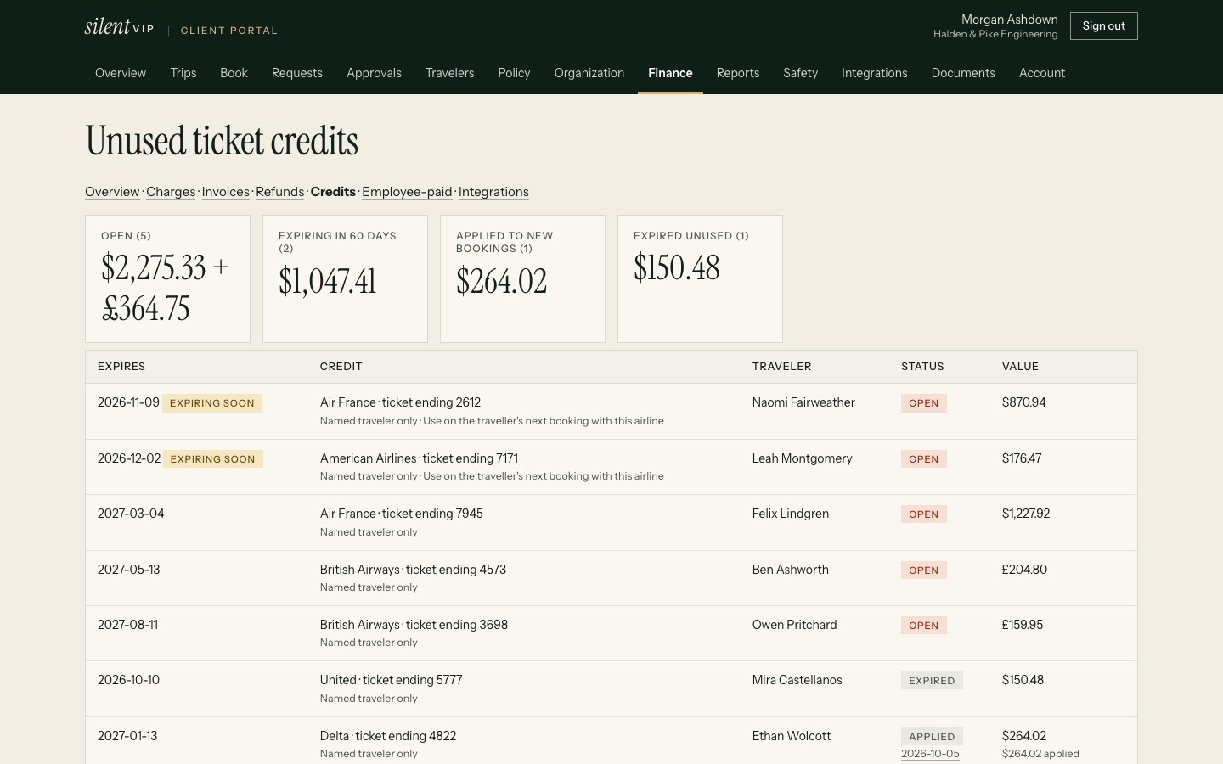Click the Value column header

1020,367
